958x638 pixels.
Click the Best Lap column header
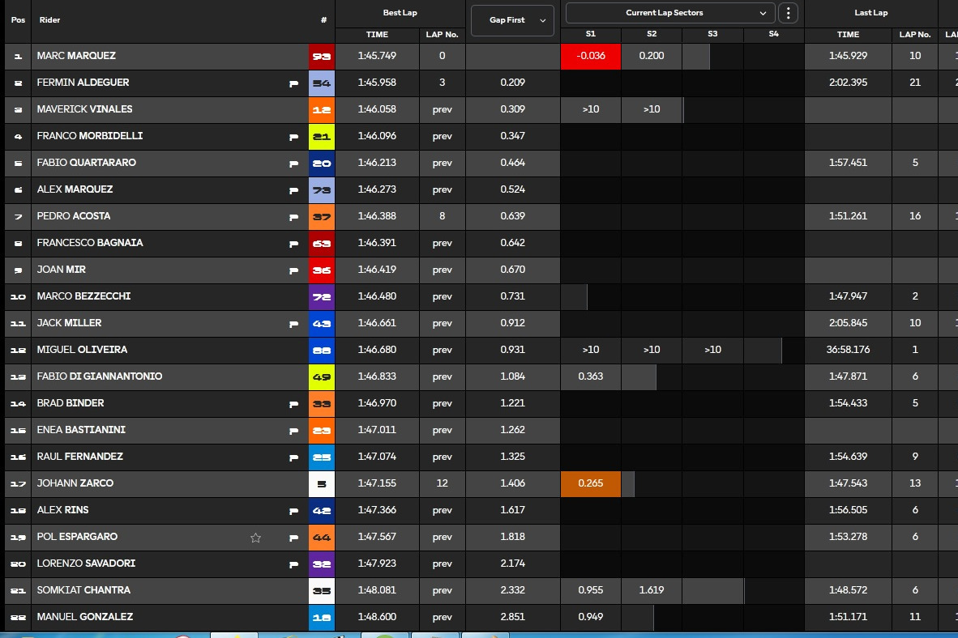pos(400,13)
